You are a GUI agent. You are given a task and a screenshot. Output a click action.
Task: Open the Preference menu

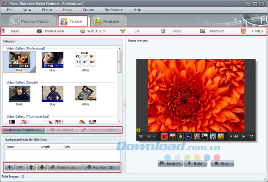pos(114,9)
